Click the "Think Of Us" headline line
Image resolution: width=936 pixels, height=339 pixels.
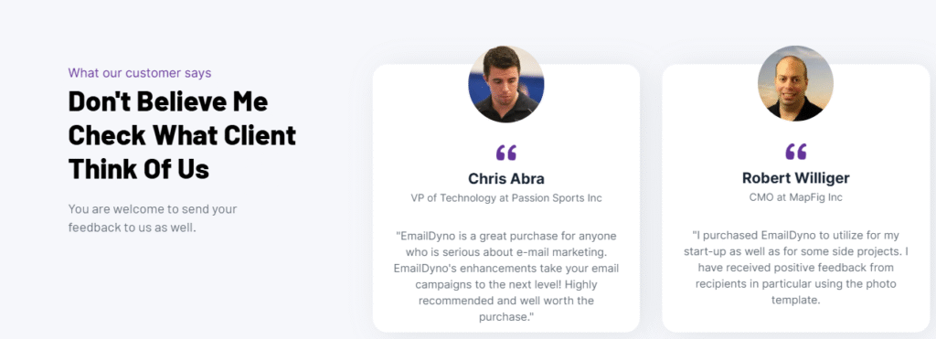click(139, 169)
